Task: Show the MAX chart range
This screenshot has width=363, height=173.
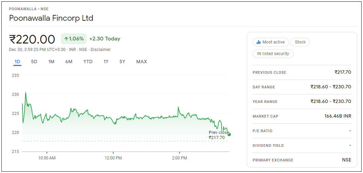Action: point(141,62)
